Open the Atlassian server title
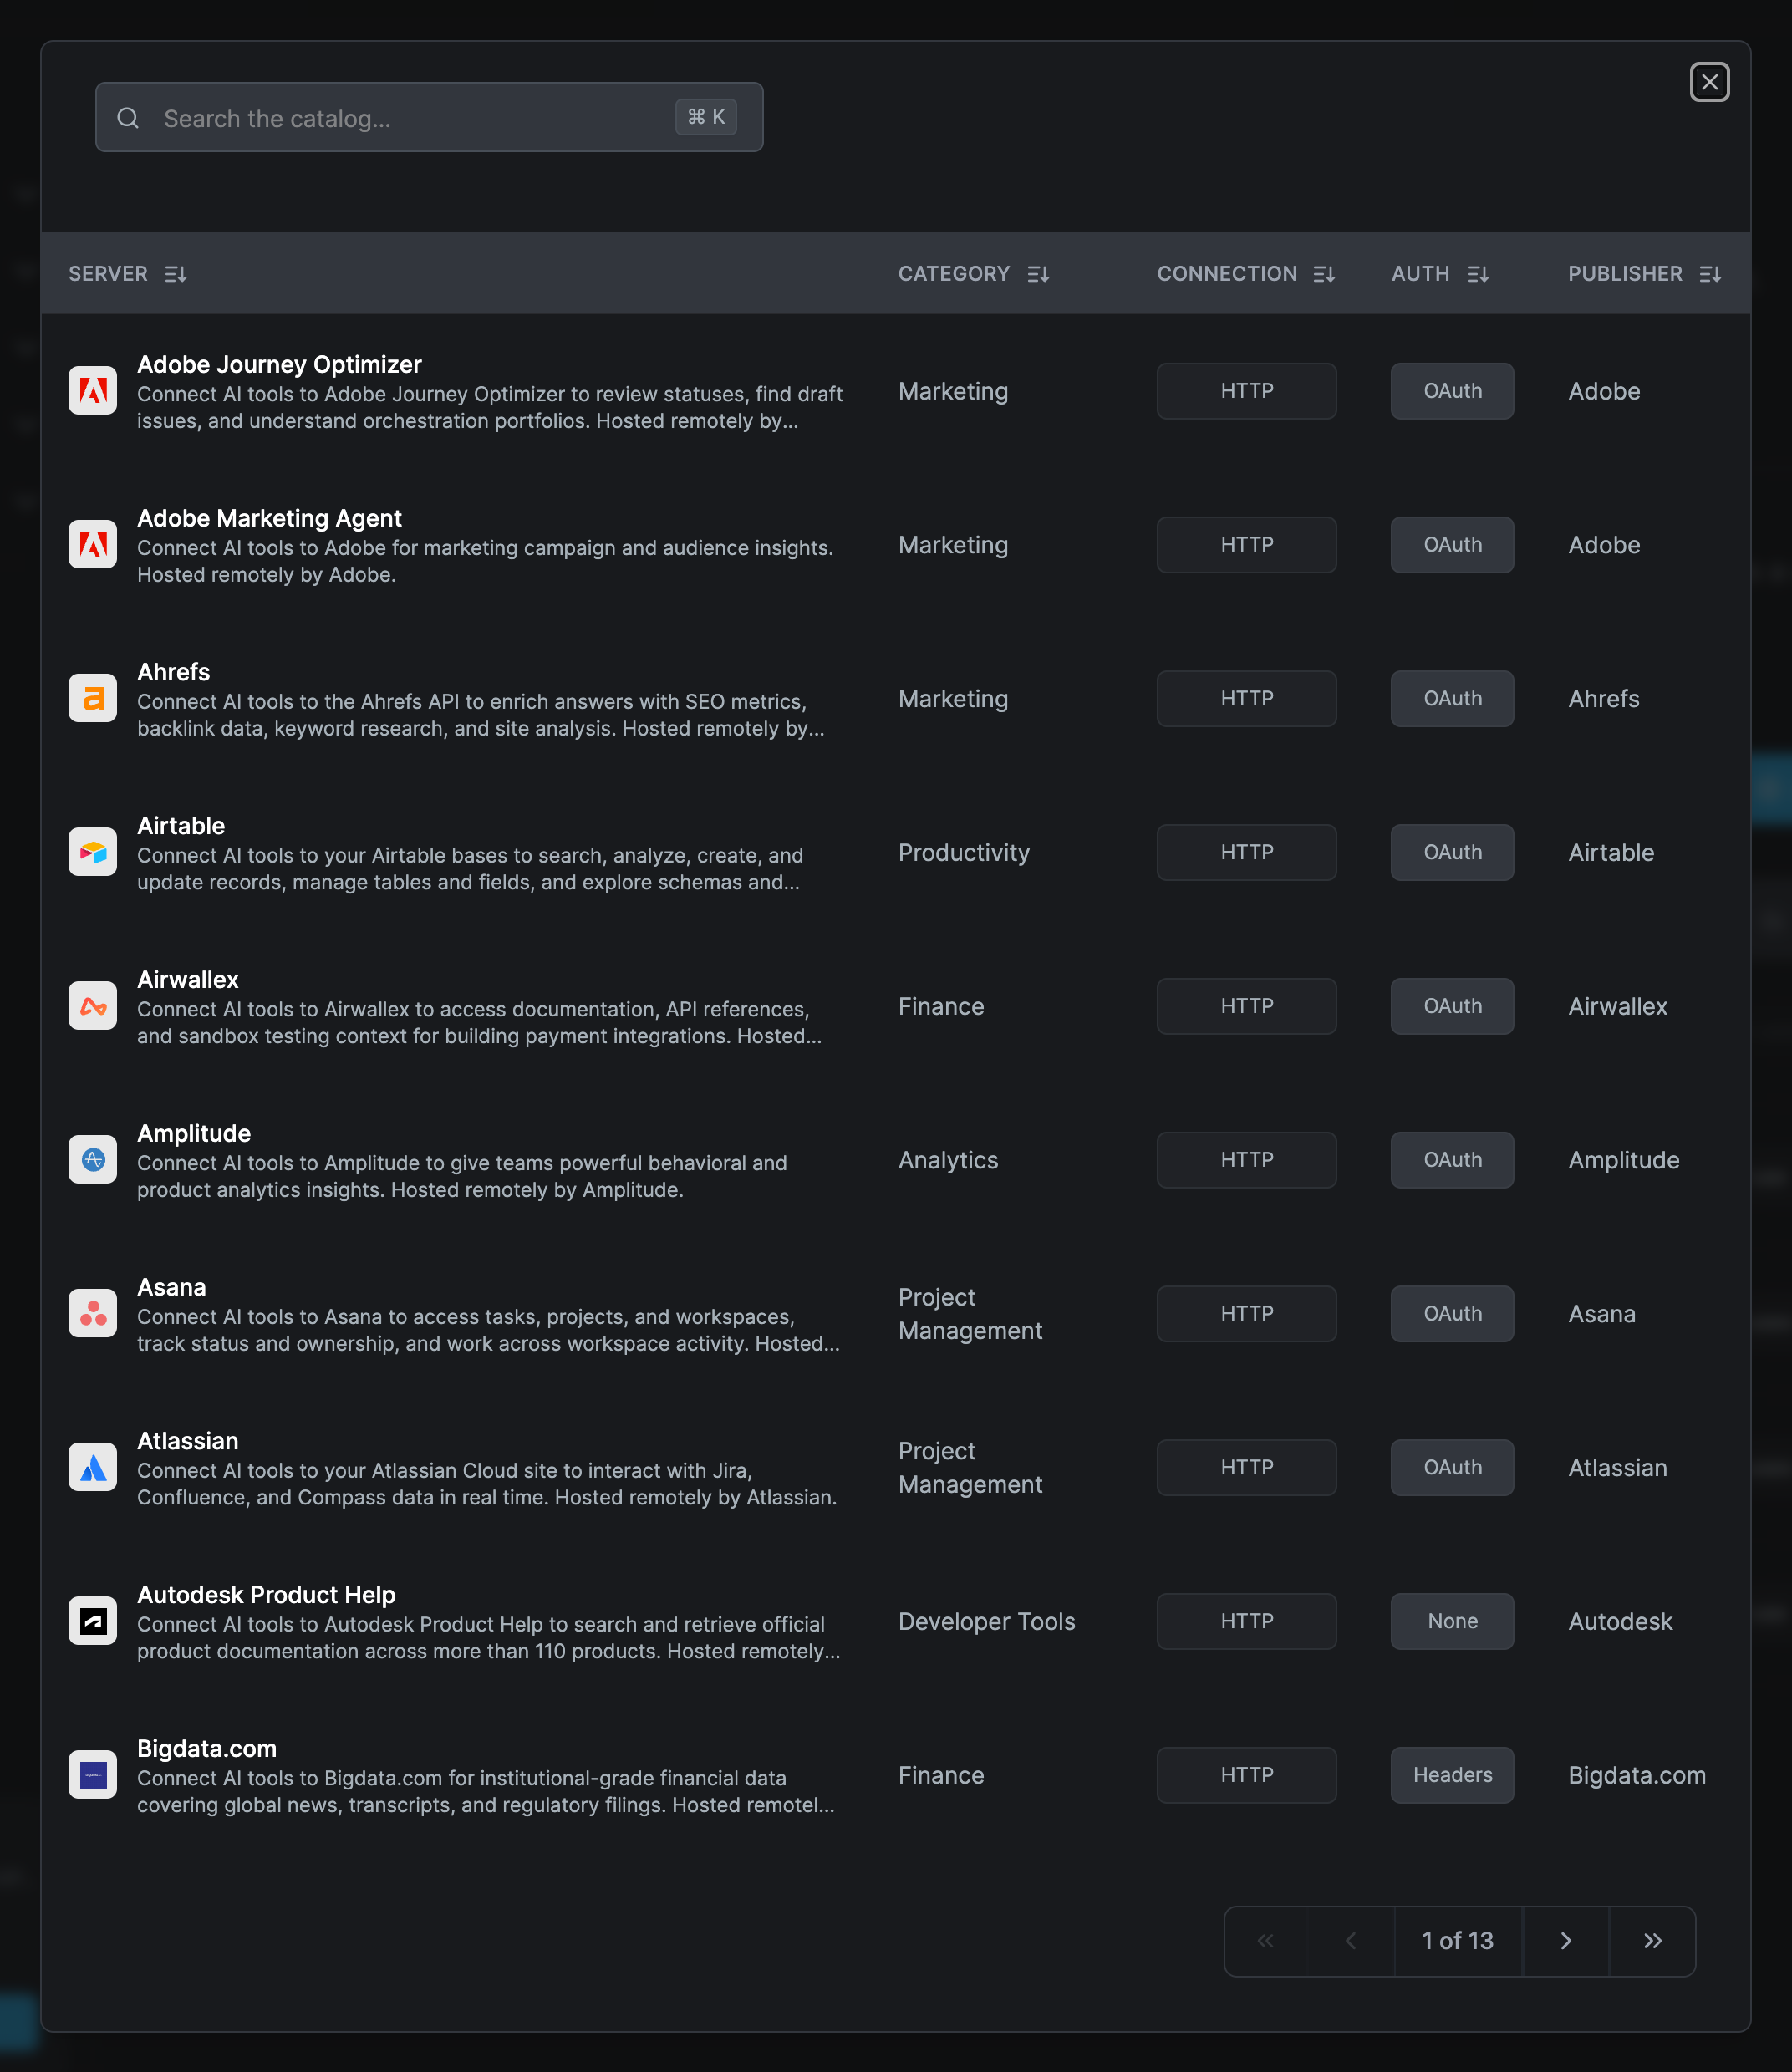 188,1441
